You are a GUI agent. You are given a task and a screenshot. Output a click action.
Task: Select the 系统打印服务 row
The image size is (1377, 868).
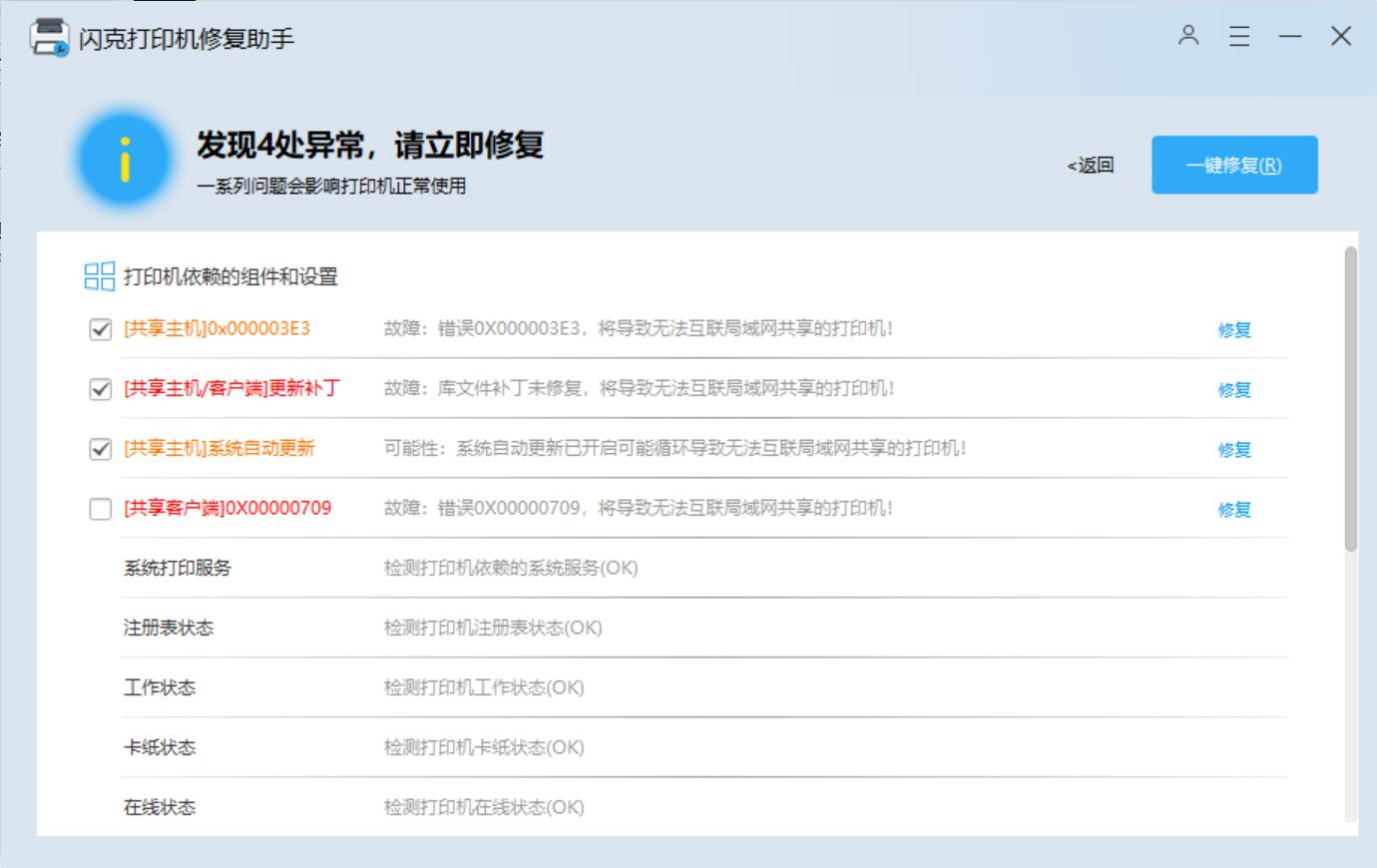click(x=178, y=568)
